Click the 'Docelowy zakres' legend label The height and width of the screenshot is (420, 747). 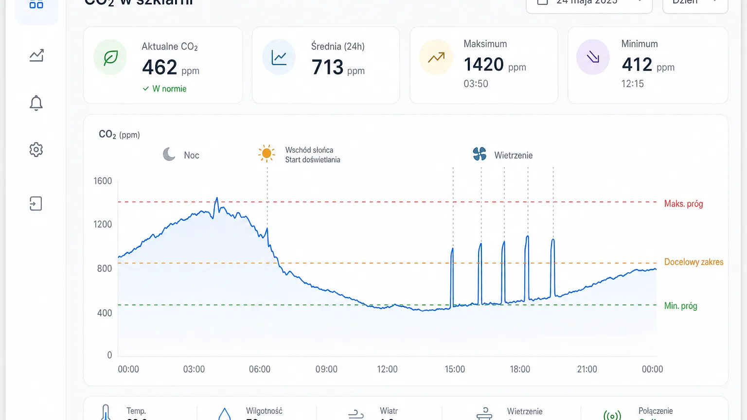click(x=694, y=262)
